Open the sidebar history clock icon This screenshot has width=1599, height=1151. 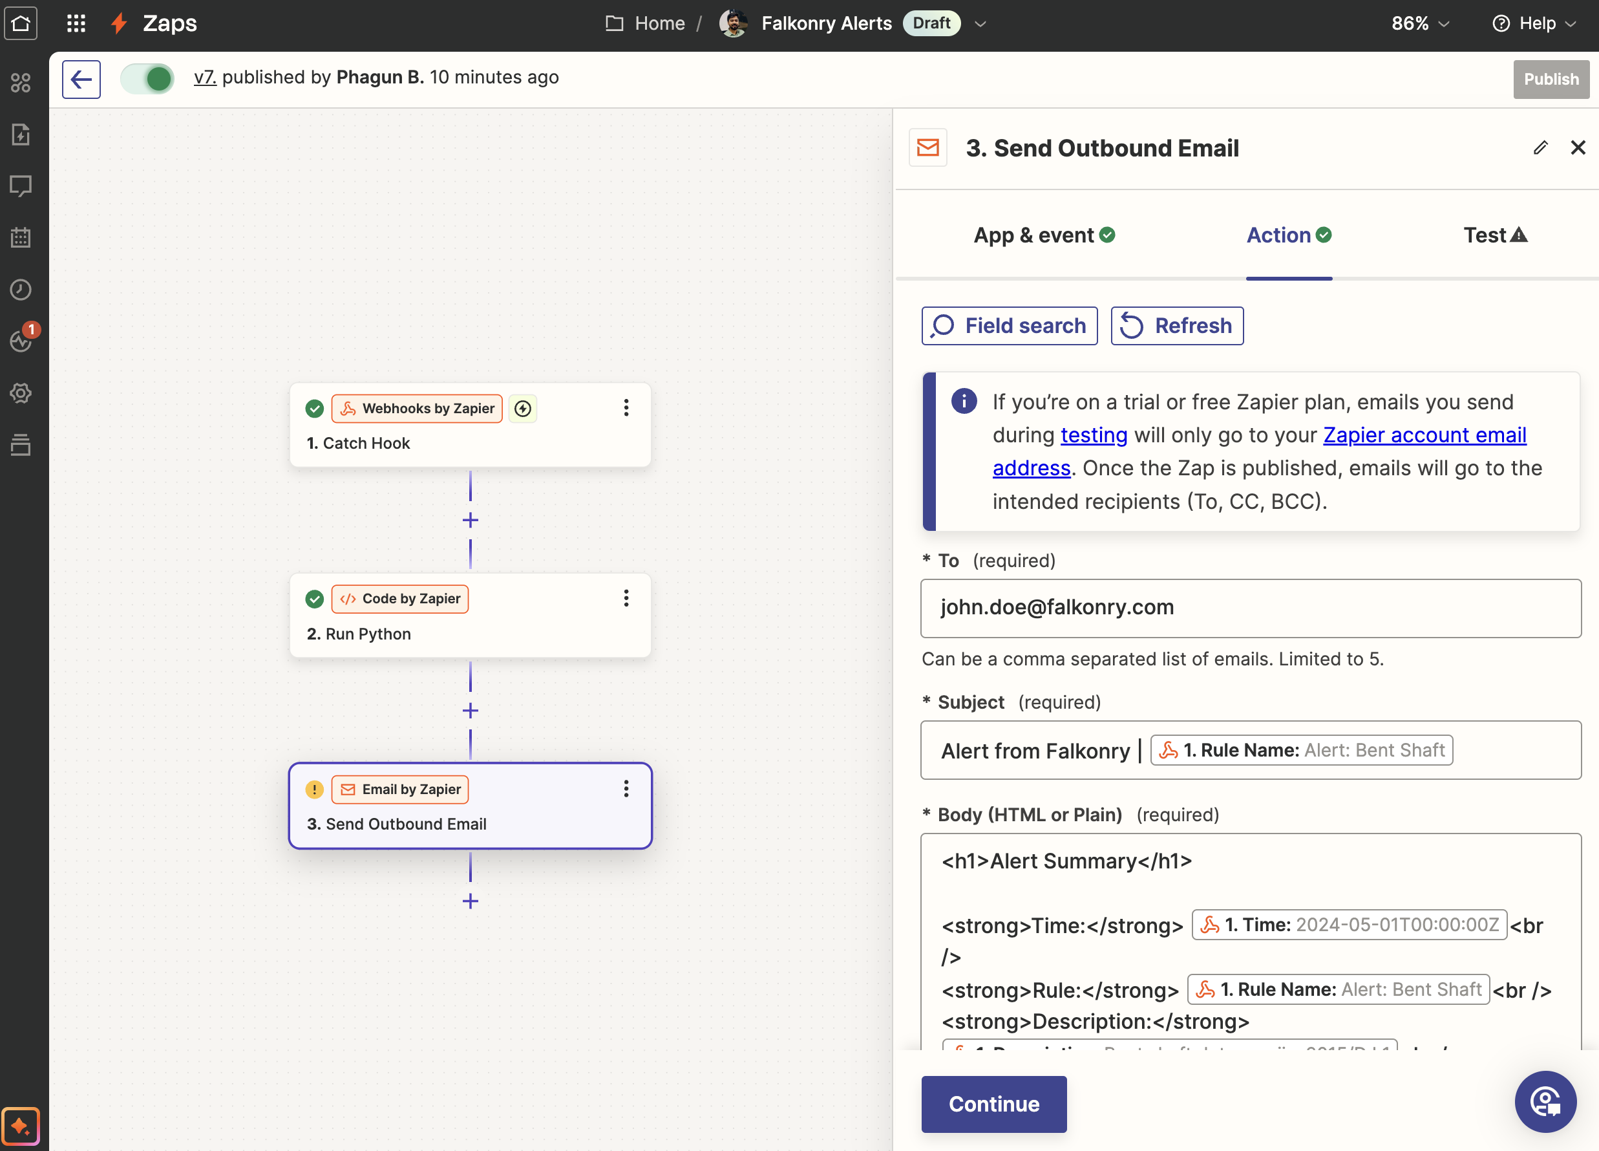click(x=21, y=289)
